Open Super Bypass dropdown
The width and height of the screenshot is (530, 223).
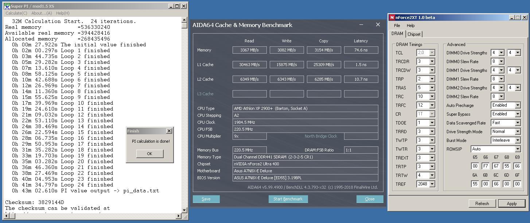point(518,114)
